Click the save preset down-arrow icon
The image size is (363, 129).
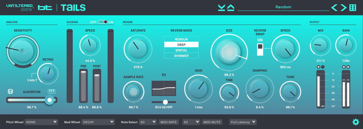coord(222,8)
